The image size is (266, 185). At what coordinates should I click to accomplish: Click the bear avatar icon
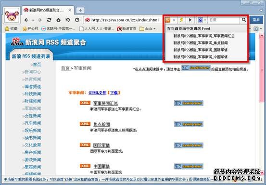coord(12,16)
